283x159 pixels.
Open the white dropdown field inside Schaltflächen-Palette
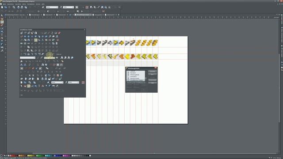tap(27, 58)
